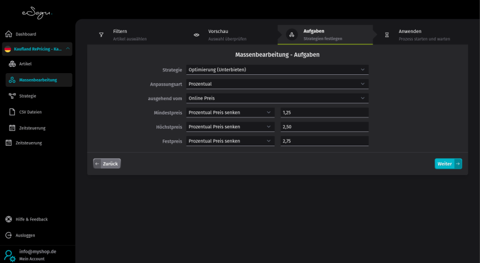
Task: Open the Mindestpreis adjustment dropdown
Action: point(230,113)
